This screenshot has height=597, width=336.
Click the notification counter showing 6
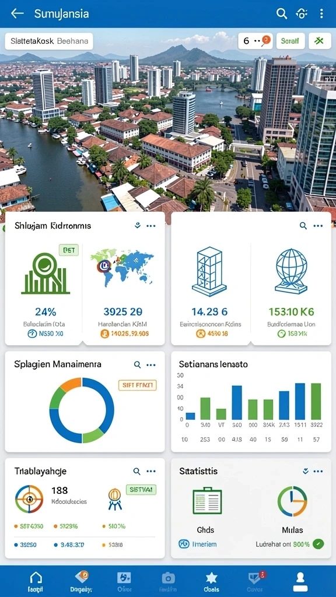(256, 41)
